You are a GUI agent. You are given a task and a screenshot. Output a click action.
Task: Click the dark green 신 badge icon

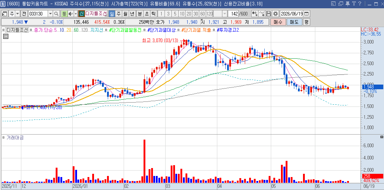click(82, 14)
